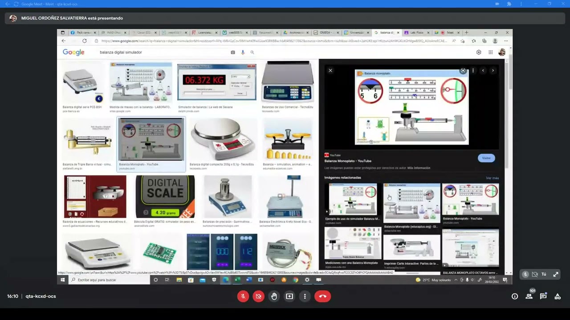Expand the presentation to fullscreen

(x=556, y=274)
